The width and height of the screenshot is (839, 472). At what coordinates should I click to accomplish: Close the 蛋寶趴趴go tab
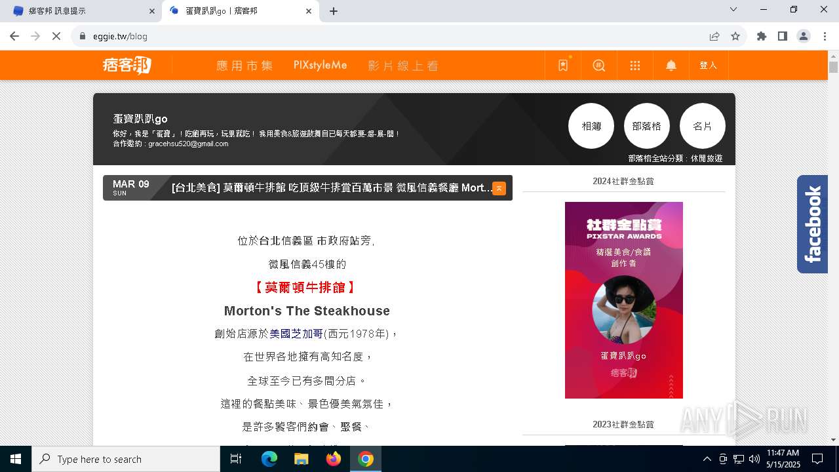tap(308, 11)
